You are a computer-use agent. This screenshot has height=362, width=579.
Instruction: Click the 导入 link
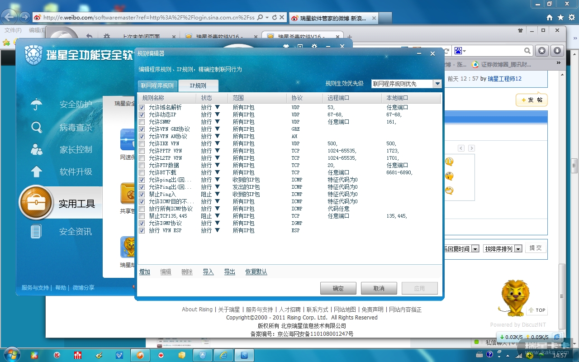click(208, 272)
